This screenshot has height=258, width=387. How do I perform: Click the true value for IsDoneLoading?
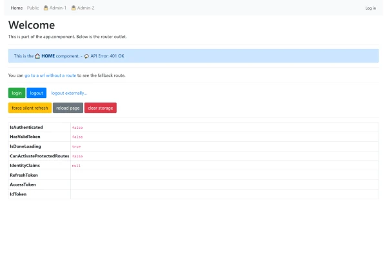coord(76,146)
